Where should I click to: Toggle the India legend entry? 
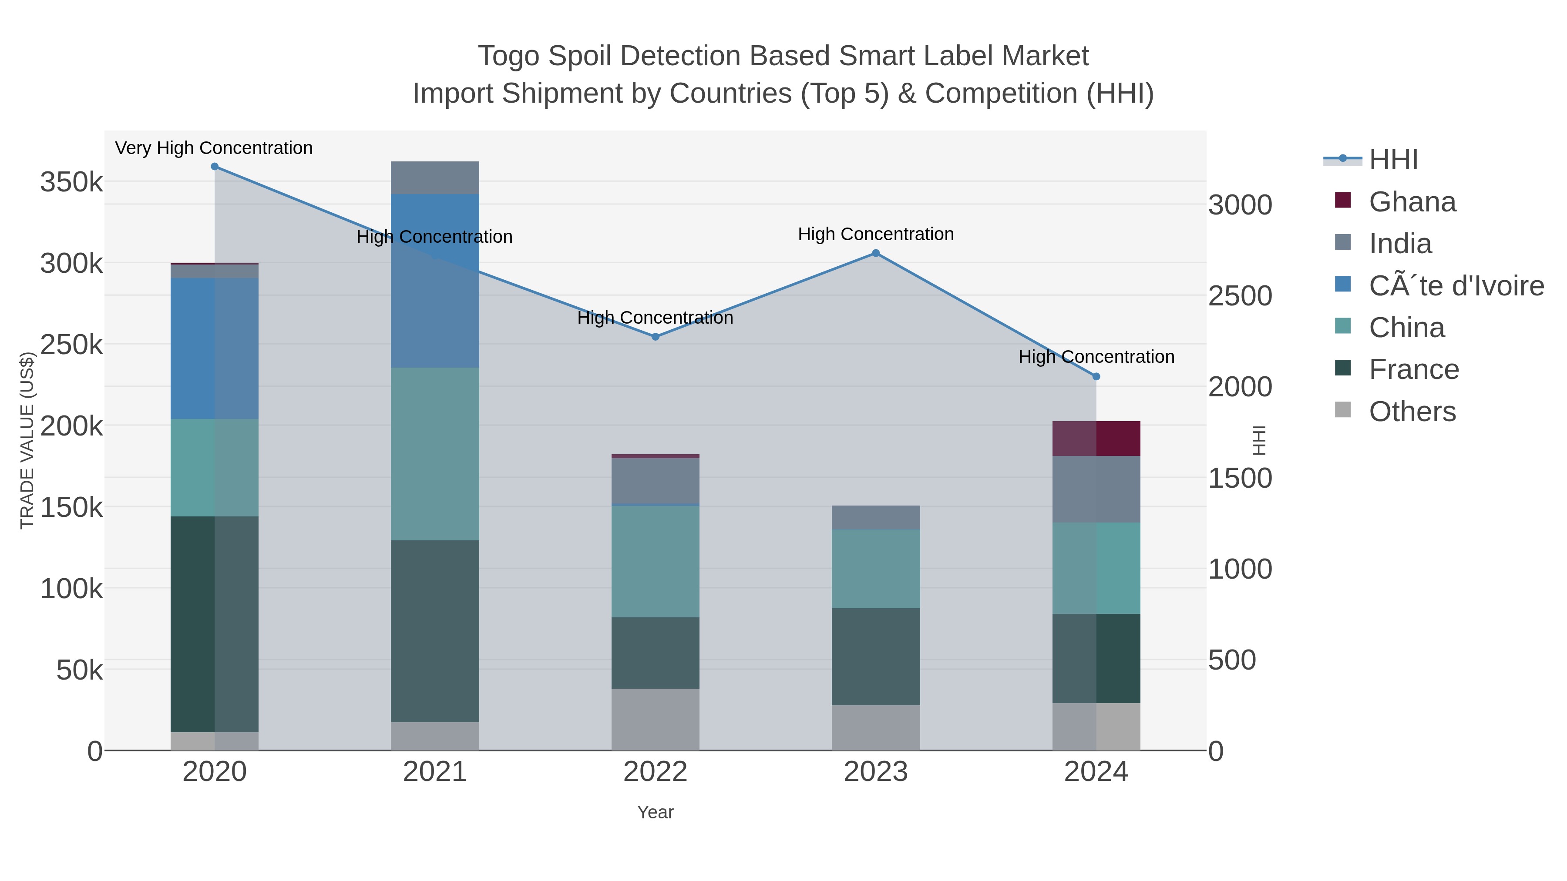coord(1383,244)
